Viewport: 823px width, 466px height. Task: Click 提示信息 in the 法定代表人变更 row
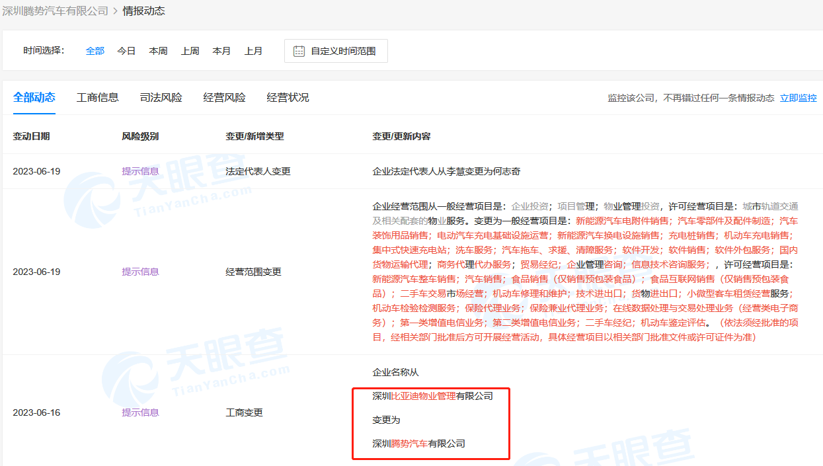point(140,171)
